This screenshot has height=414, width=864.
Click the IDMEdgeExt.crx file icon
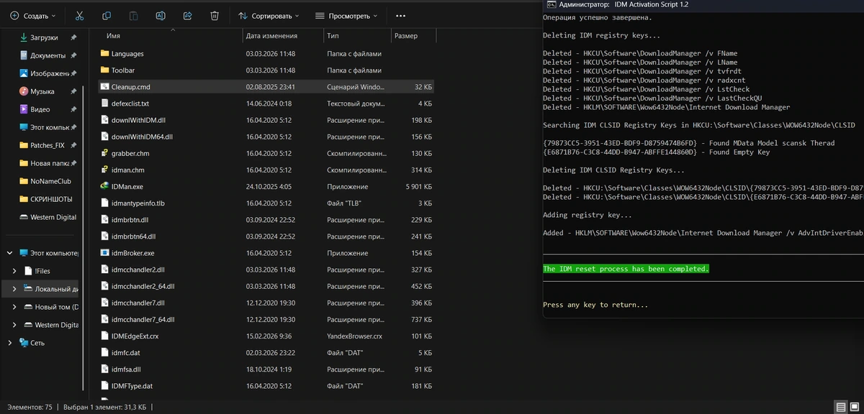[x=104, y=336]
